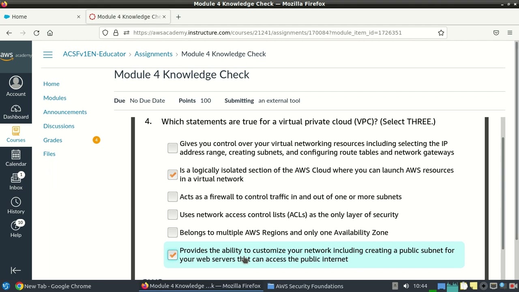Bookmark this page with star icon
Viewport: 519px width, 292px height.
click(x=441, y=33)
